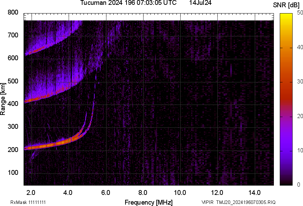Click the colorbar value 30

[x=300, y=82]
